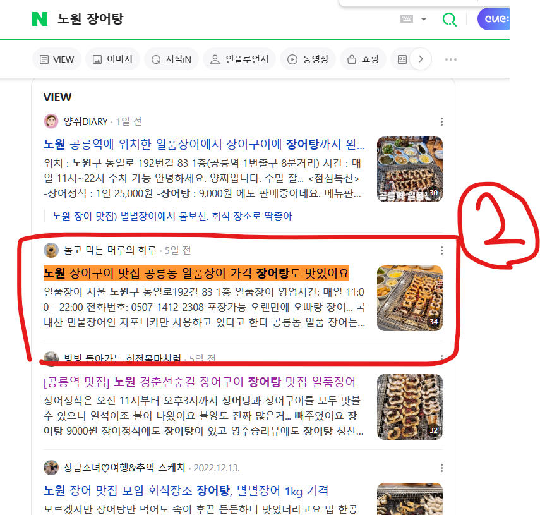The width and height of the screenshot is (540, 515).
Task: Switch to the 이미지 tab
Action: (x=112, y=59)
